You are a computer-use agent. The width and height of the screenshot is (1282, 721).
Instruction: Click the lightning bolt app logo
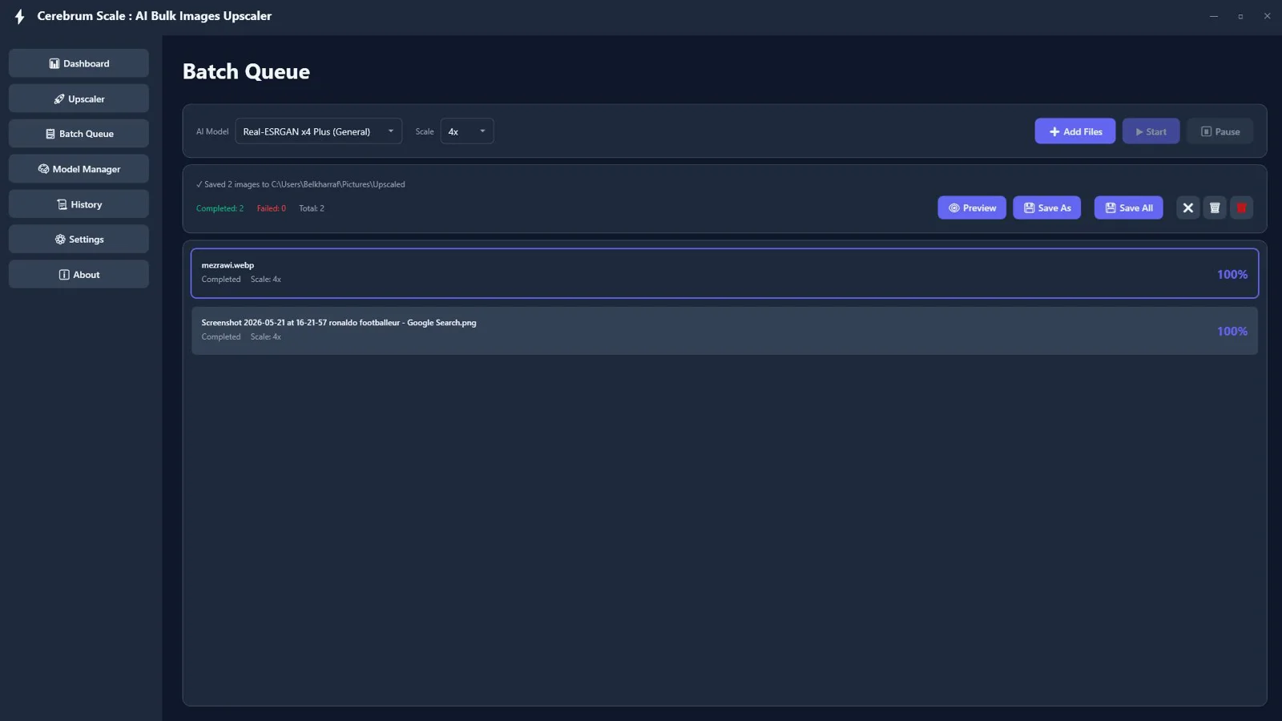pyautogui.click(x=20, y=16)
